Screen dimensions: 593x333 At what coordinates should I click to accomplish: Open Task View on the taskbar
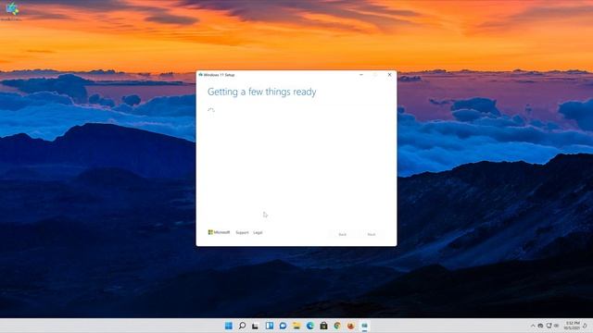click(x=256, y=326)
